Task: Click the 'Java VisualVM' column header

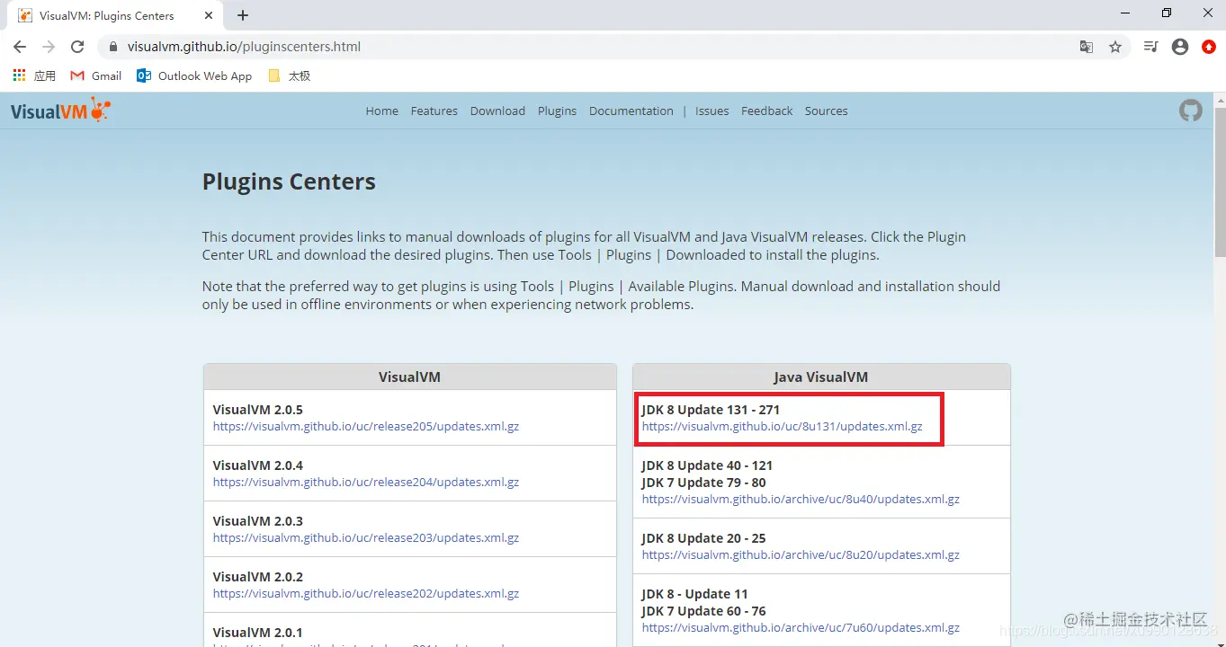Action: coord(821,377)
